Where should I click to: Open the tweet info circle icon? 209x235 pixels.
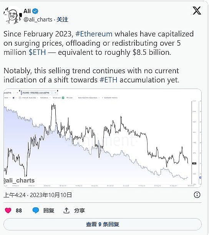tap(197, 195)
